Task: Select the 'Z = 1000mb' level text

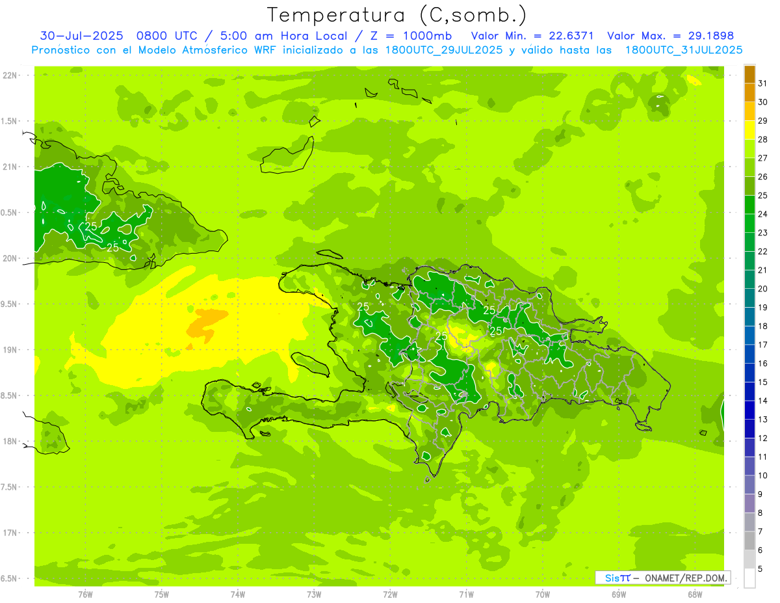Action: click(413, 36)
